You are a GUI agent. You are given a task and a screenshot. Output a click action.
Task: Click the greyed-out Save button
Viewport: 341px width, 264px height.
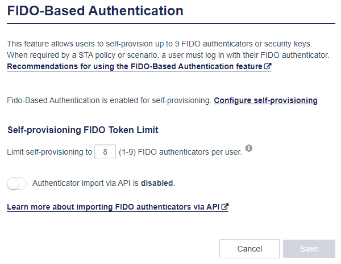[309, 249]
